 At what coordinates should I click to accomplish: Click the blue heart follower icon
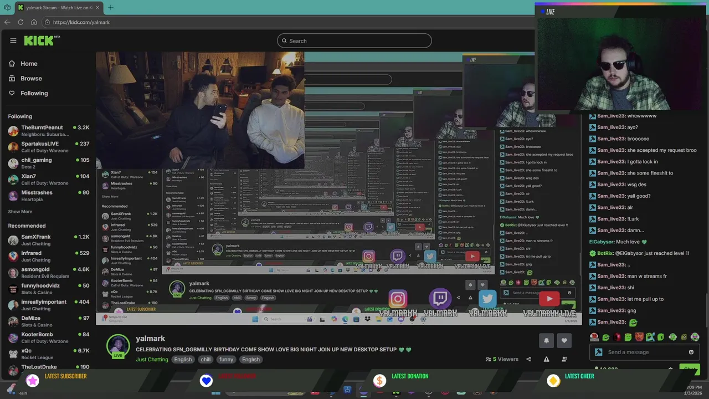pyautogui.click(x=206, y=380)
